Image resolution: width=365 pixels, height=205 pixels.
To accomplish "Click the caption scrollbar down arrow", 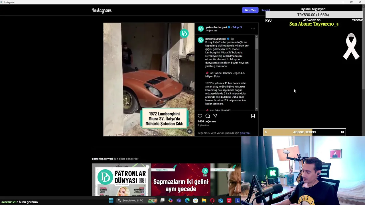I will coord(257,109).
